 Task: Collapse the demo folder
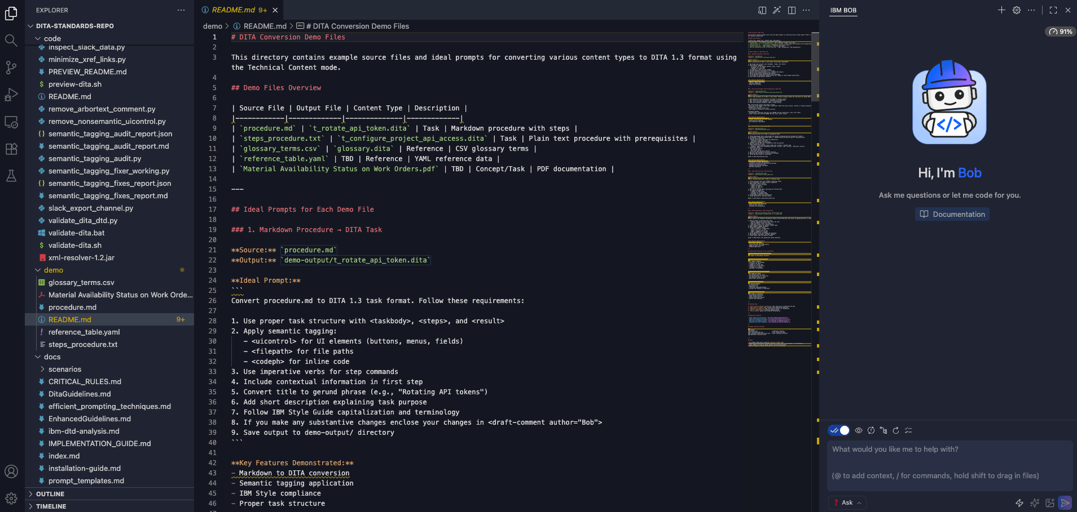pyautogui.click(x=38, y=270)
